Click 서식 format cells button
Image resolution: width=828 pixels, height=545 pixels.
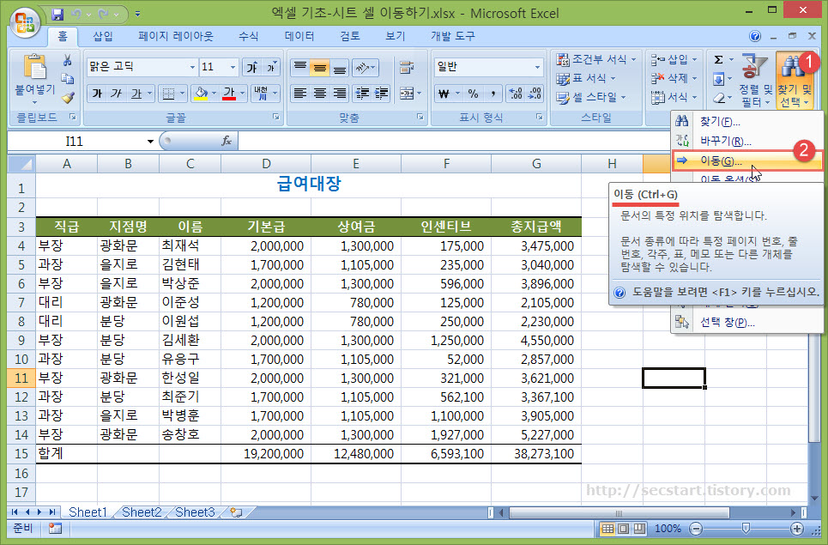674,97
